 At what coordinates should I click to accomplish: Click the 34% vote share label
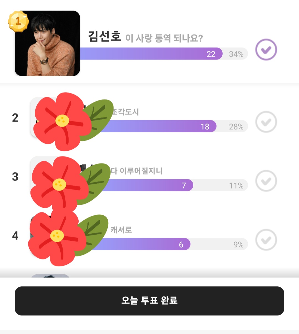click(236, 54)
